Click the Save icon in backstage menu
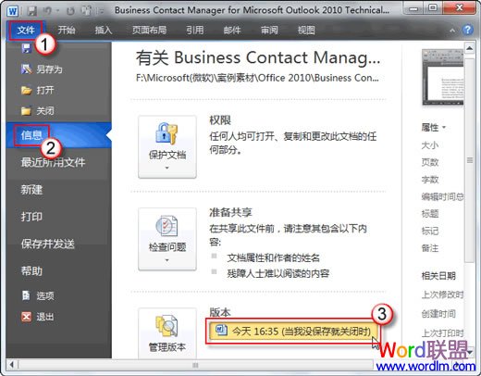 point(26,48)
